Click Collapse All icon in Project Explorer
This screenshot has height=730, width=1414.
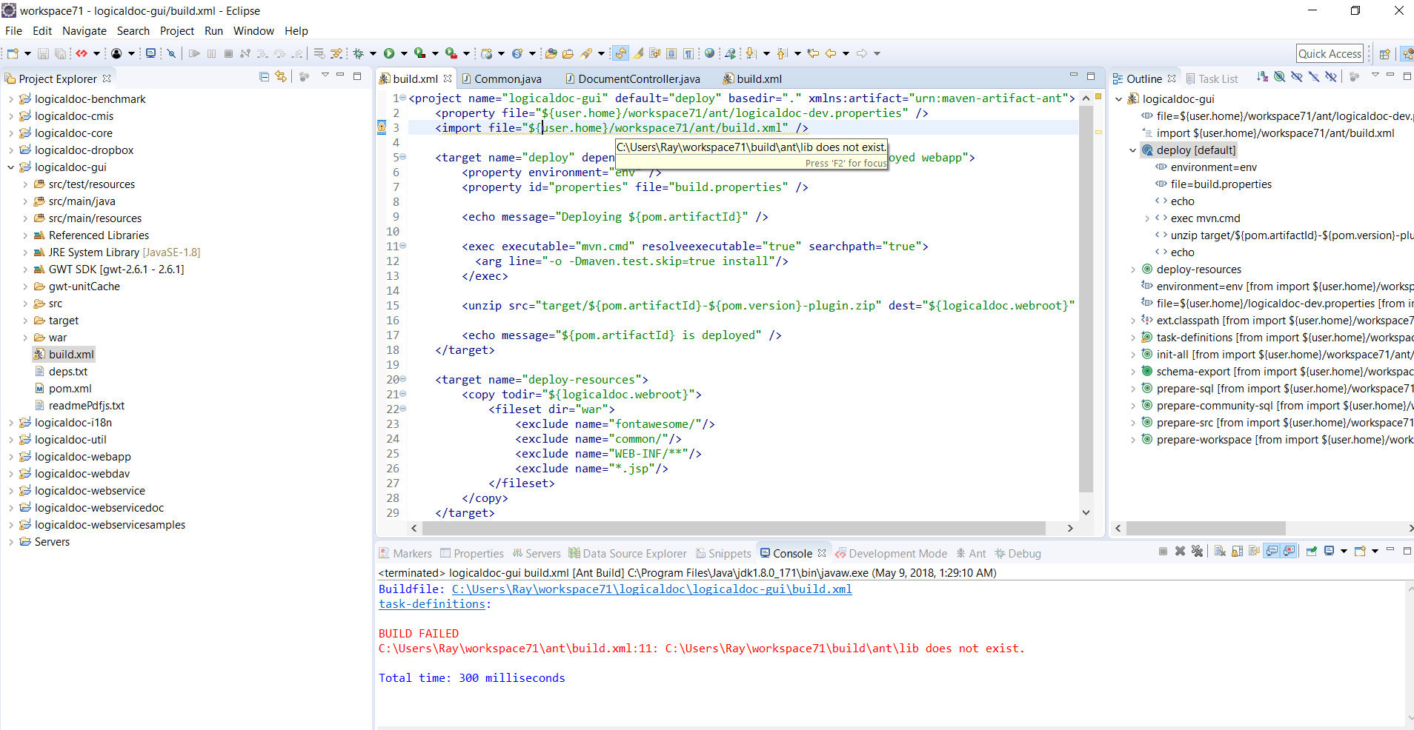click(265, 76)
